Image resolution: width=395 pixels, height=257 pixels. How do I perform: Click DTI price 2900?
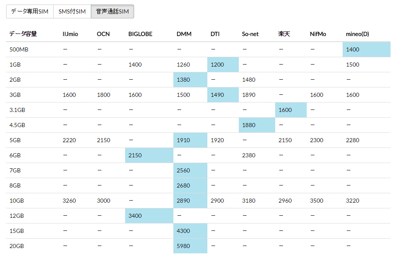217,201
